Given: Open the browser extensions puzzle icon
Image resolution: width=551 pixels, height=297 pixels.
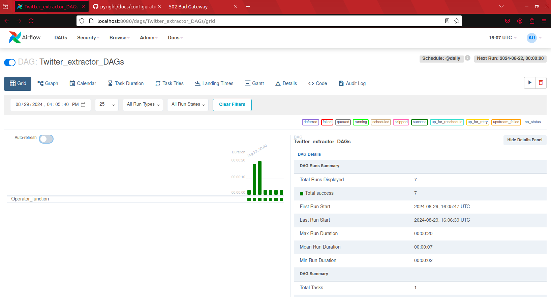Looking at the screenshot, I should tap(532, 21).
